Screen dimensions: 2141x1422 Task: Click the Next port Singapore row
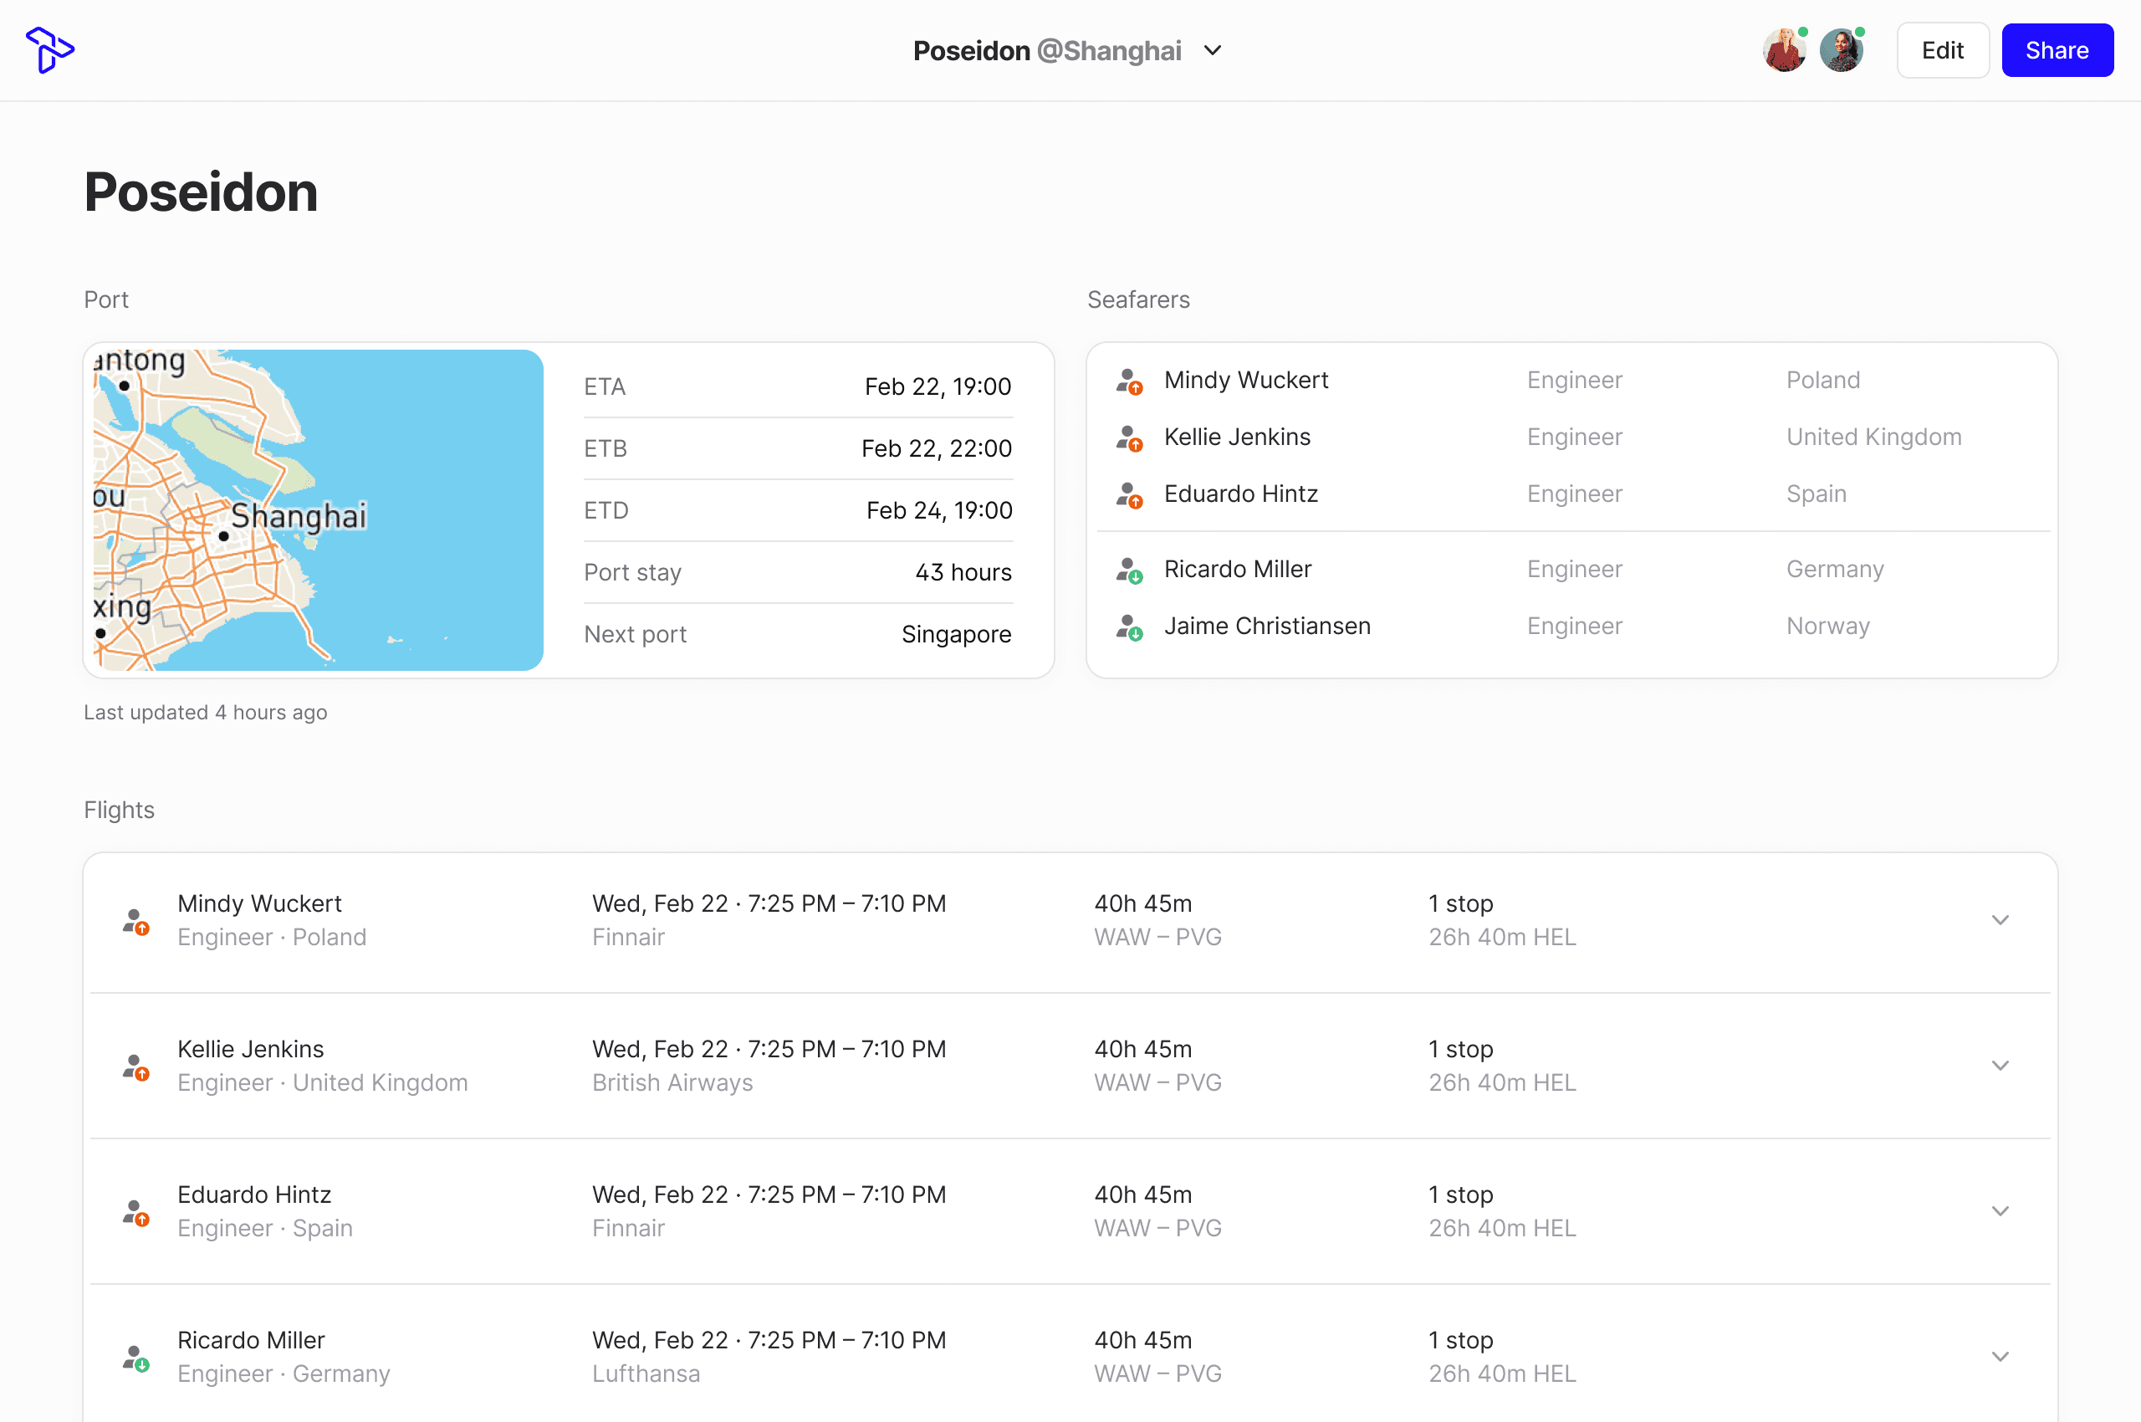click(797, 634)
